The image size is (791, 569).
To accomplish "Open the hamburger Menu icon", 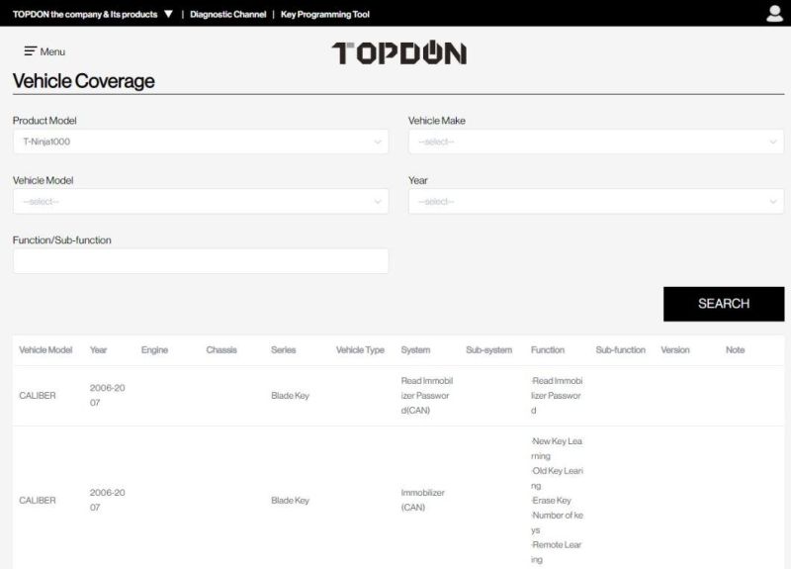I will click(x=31, y=51).
